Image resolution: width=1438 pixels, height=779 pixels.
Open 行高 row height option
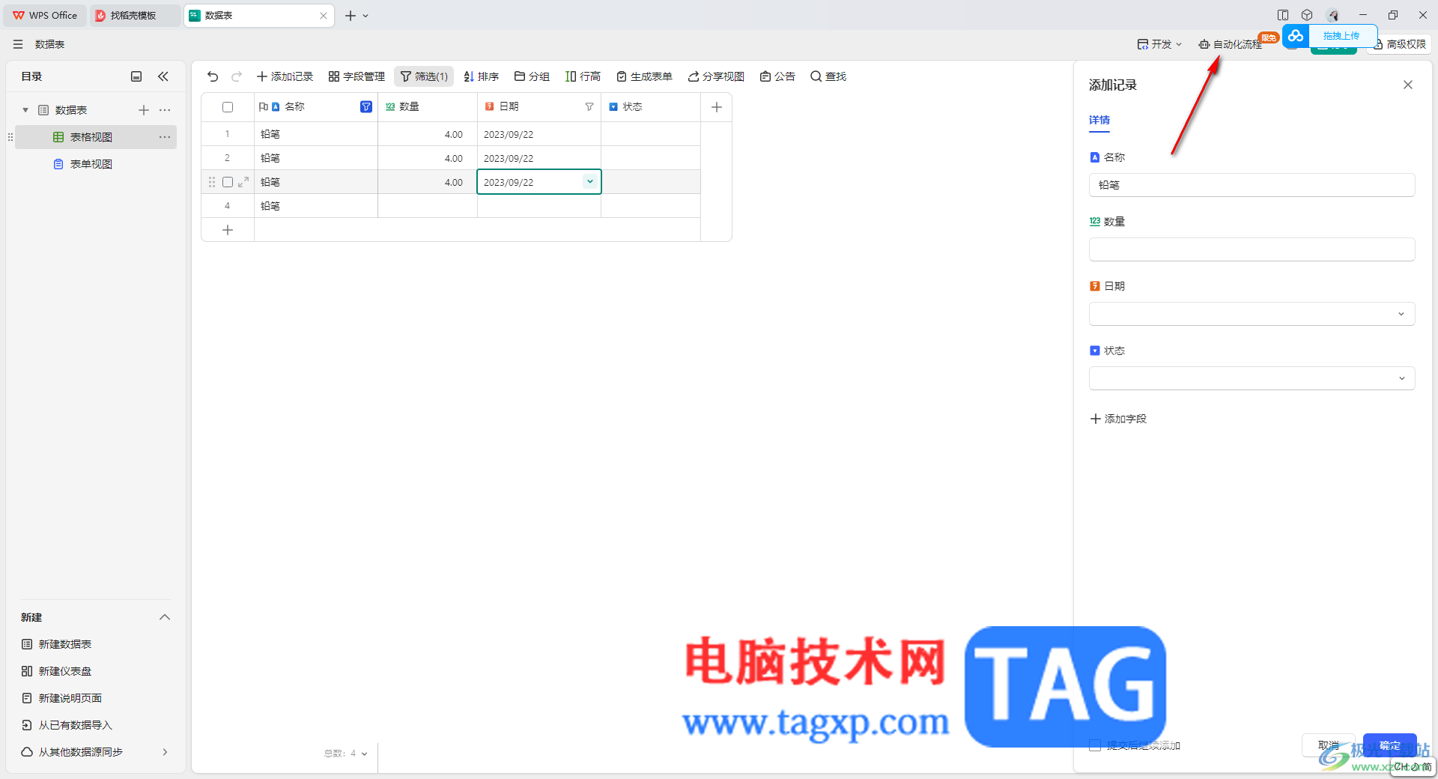pos(583,76)
